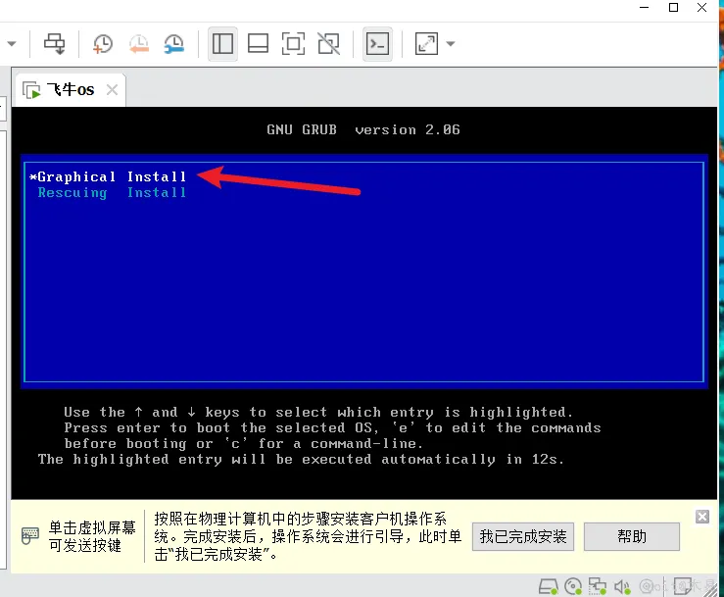Click the keyboard icon in the hint bar
The width and height of the screenshot is (724, 597).
pyautogui.click(x=30, y=535)
